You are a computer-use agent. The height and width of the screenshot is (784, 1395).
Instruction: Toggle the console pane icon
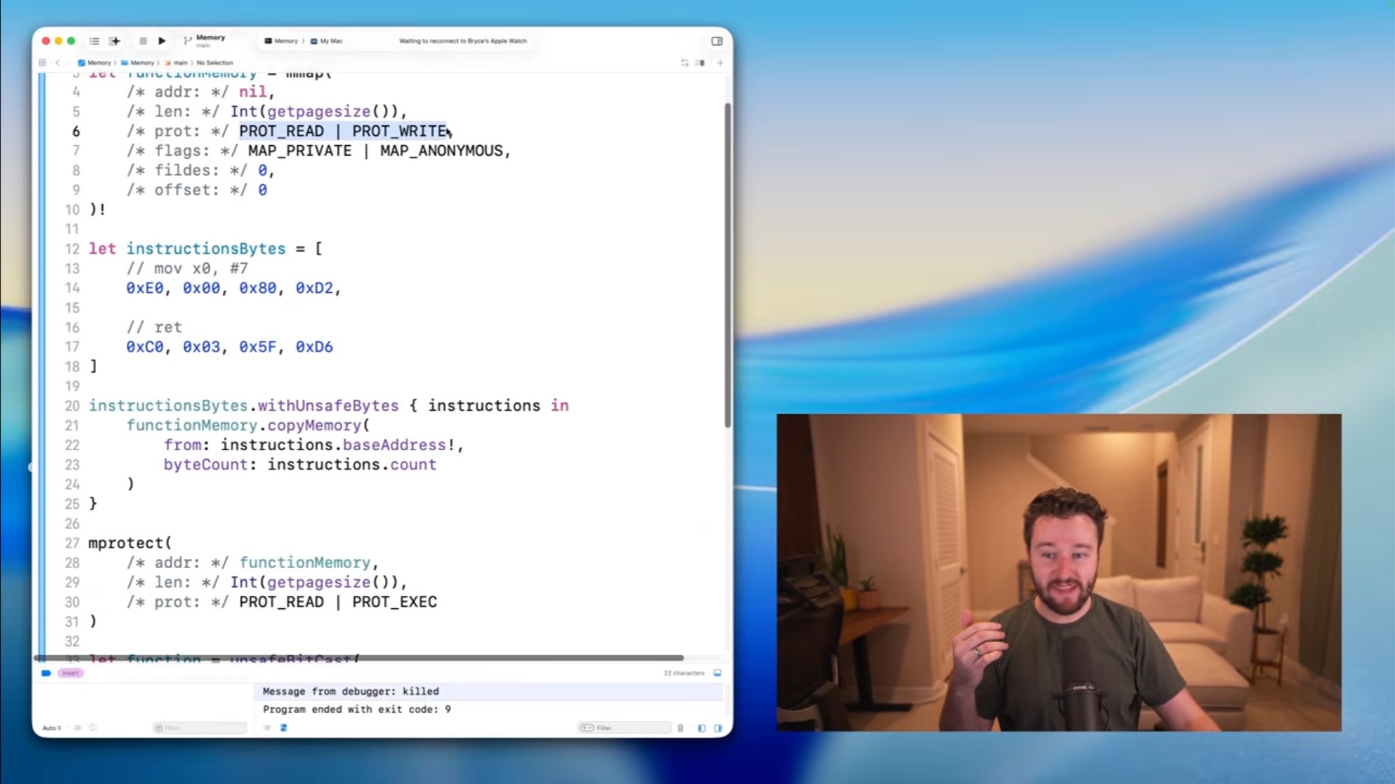[x=718, y=728]
